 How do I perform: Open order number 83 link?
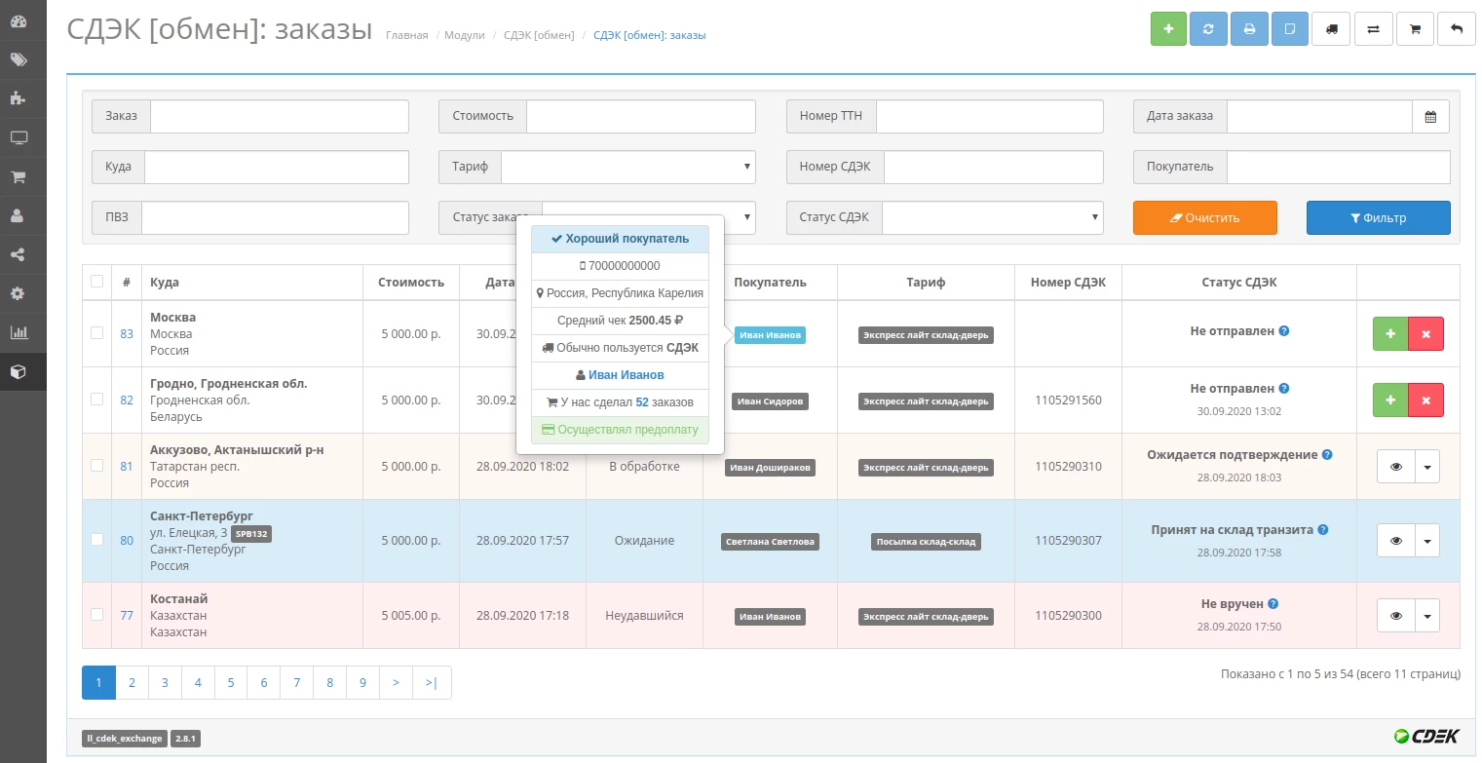coord(127,333)
